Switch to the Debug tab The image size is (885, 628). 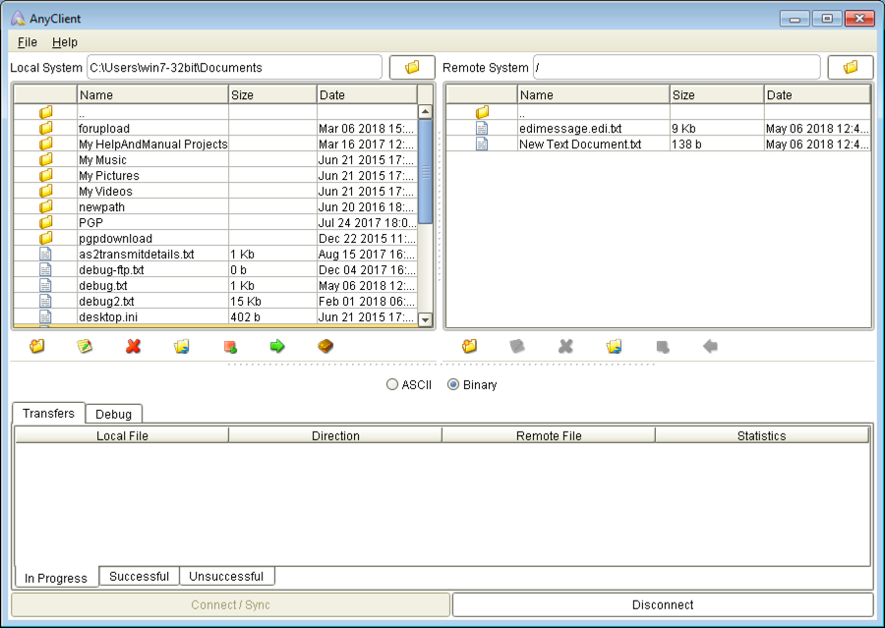click(x=113, y=414)
